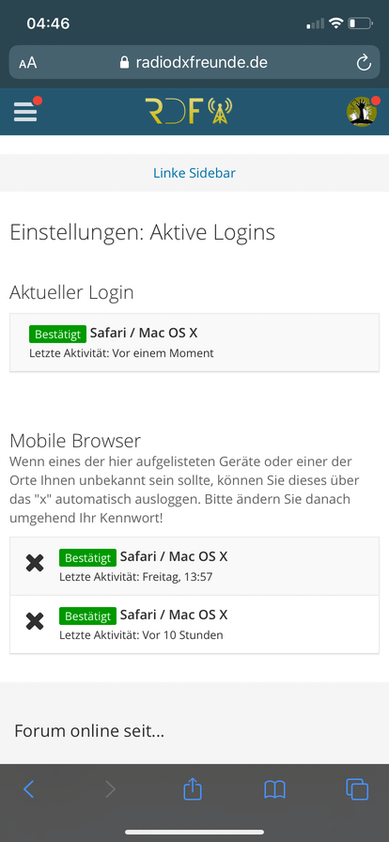Show open tabs with the tabs icon

pyautogui.click(x=357, y=788)
